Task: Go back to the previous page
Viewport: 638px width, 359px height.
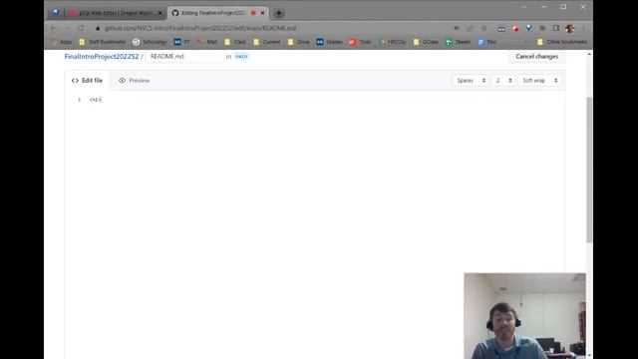Action: pos(53,28)
